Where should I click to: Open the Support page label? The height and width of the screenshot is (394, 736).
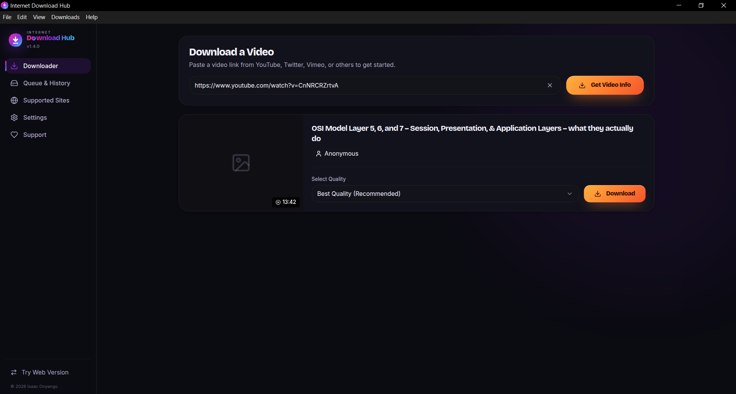[35, 135]
